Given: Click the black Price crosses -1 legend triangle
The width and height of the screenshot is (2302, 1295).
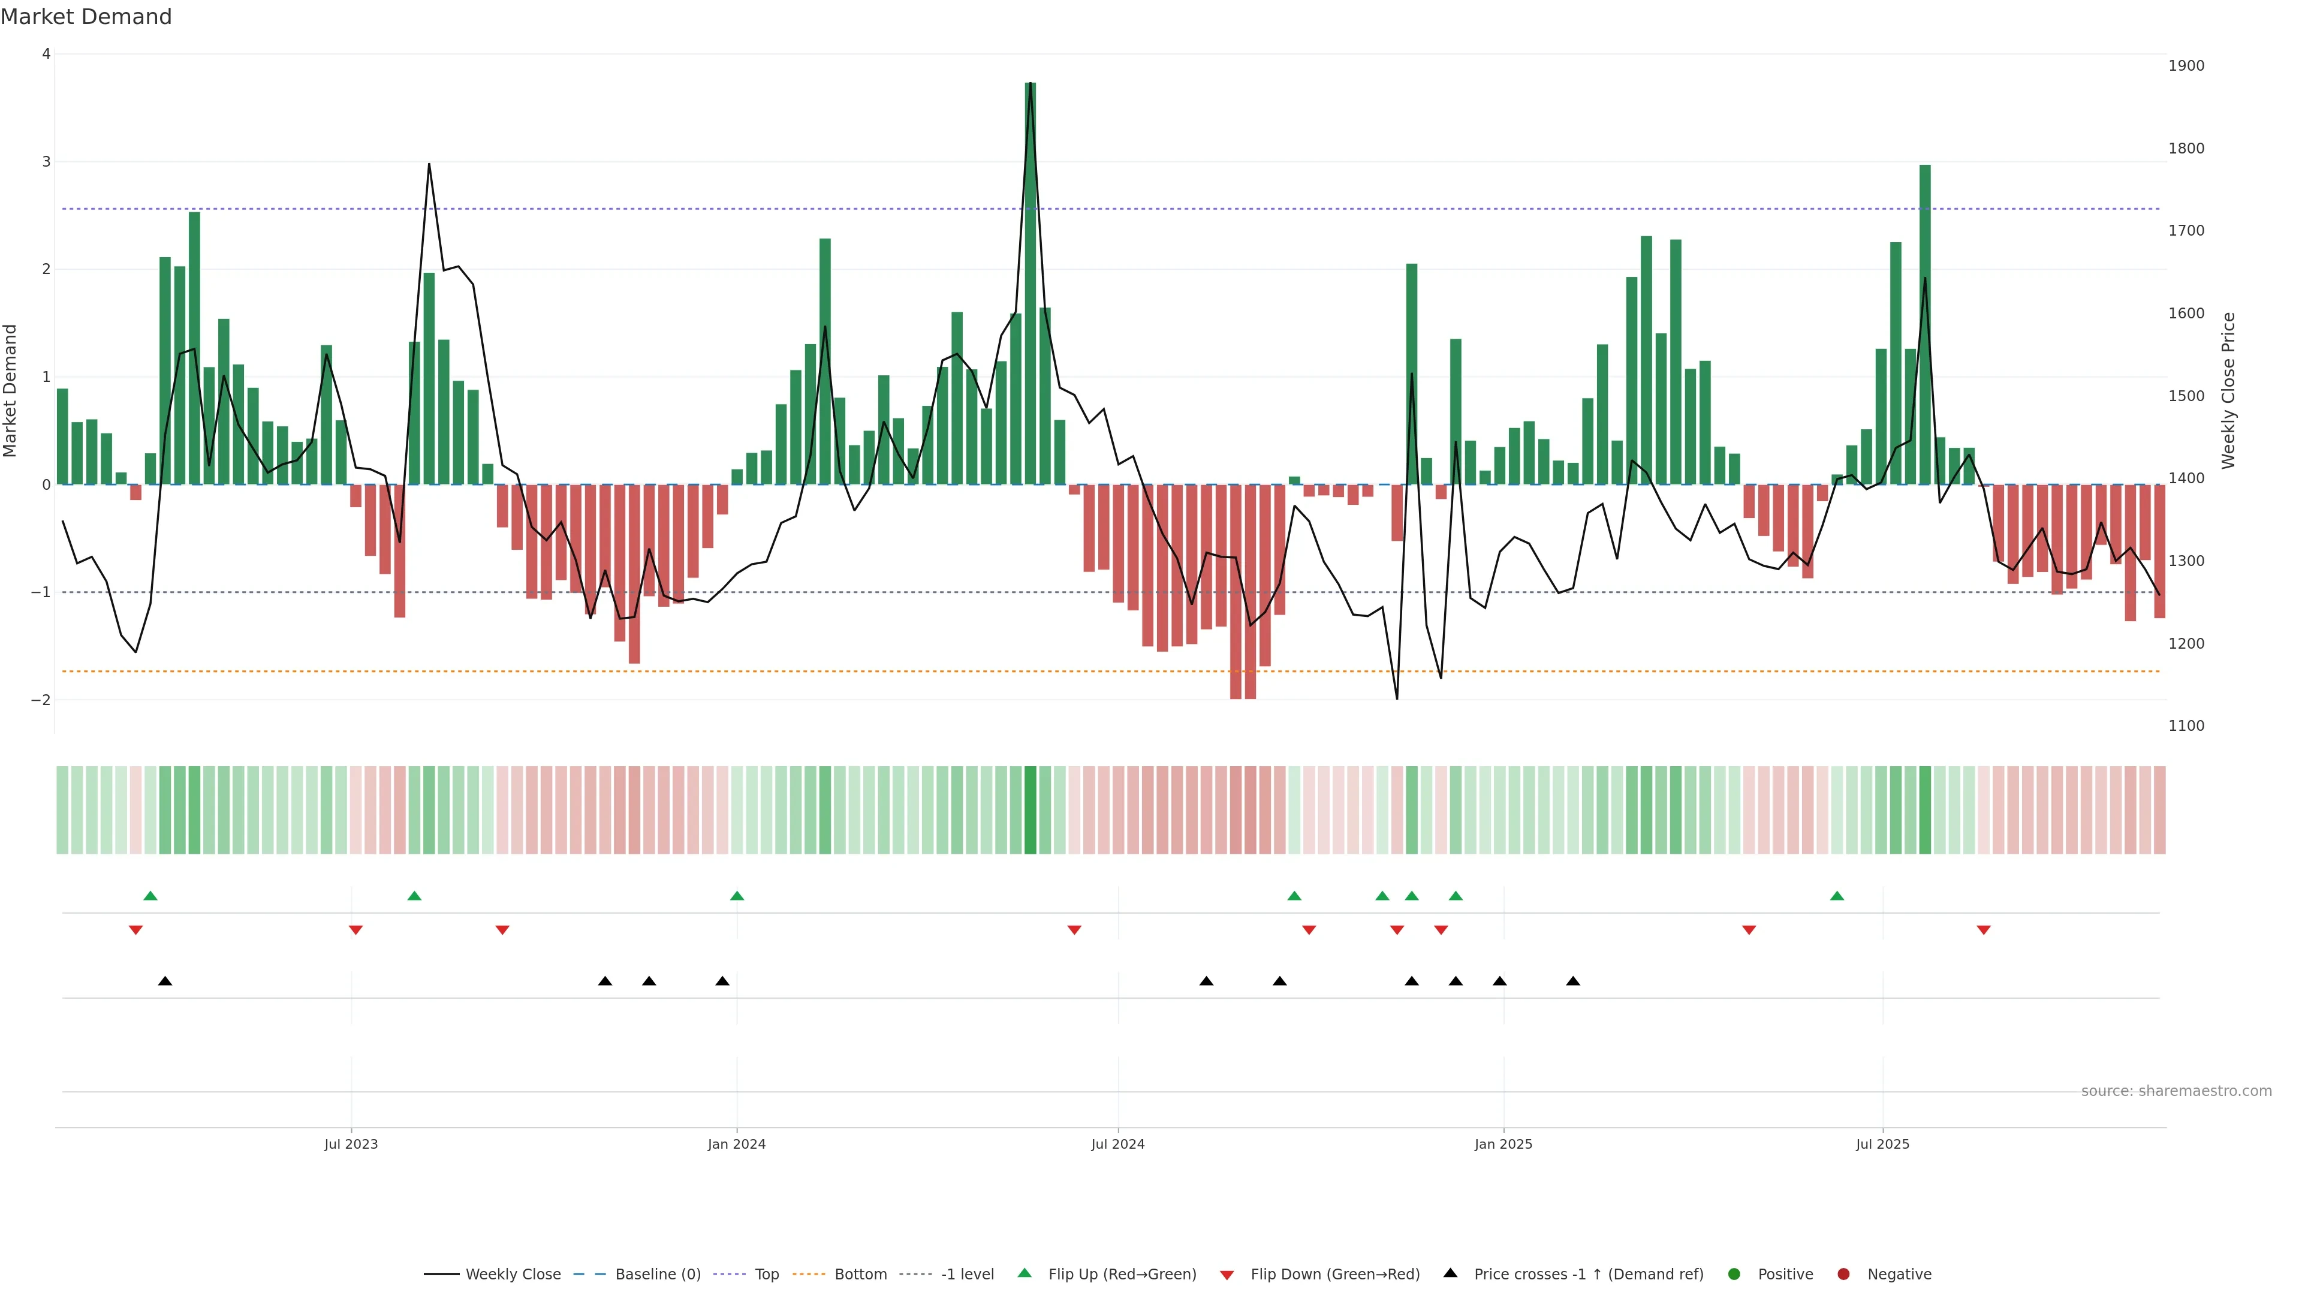Looking at the screenshot, I should 1450,1273.
